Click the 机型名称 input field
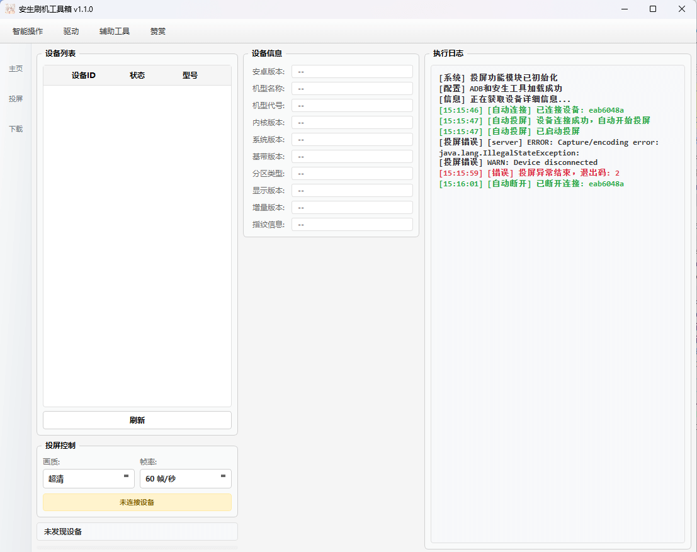This screenshot has width=697, height=552. 352,88
